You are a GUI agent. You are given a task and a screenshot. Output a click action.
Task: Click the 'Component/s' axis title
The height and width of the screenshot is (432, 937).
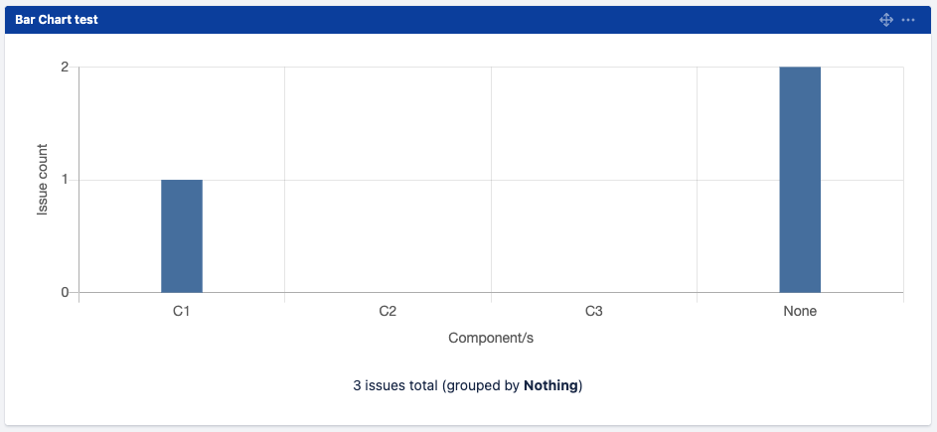pyautogui.click(x=491, y=338)
